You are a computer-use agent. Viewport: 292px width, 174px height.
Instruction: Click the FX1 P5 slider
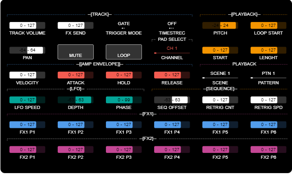point(220,125)
